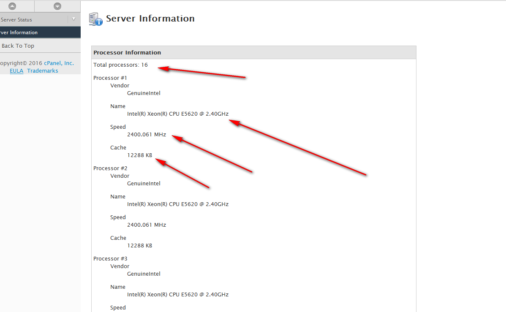506x312 pixels.
Task: Click Processor #1's Xeon E5620 name value
Action: coord(177,114)
